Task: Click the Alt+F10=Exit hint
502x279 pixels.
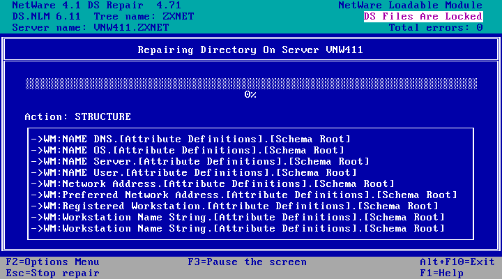Action: pos(457,262)
